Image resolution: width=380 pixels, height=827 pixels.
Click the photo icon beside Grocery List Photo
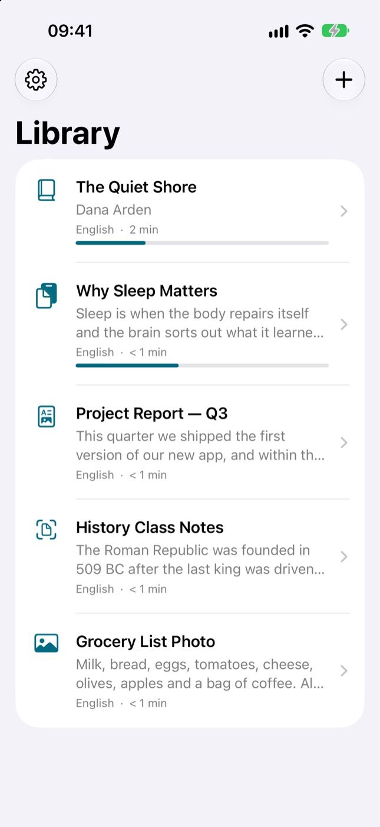tap(47, 643)
